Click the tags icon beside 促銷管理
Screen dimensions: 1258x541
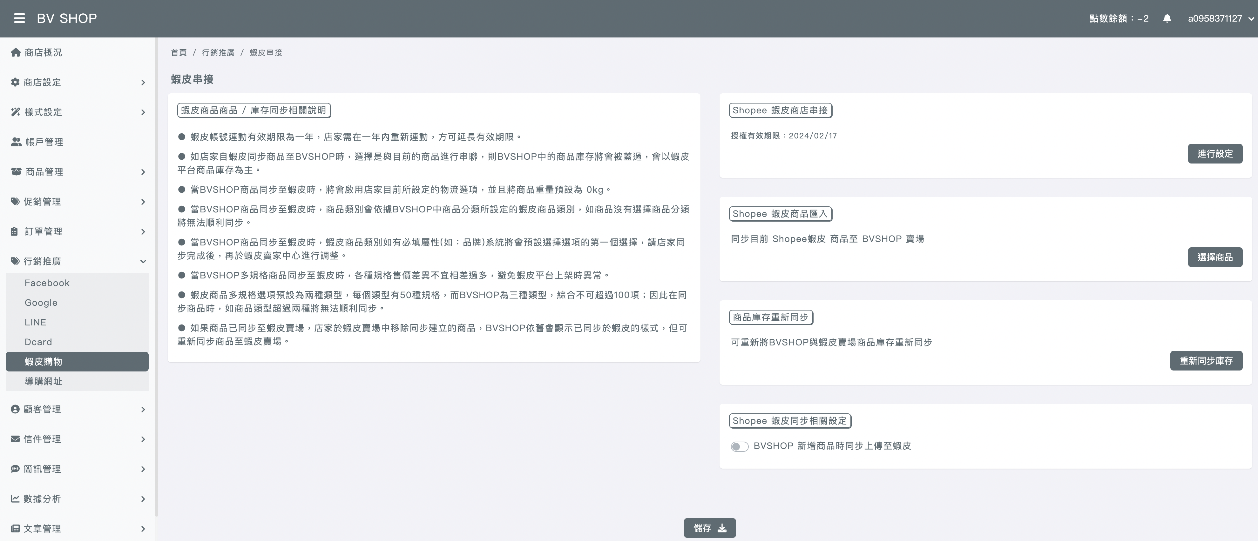15,201
